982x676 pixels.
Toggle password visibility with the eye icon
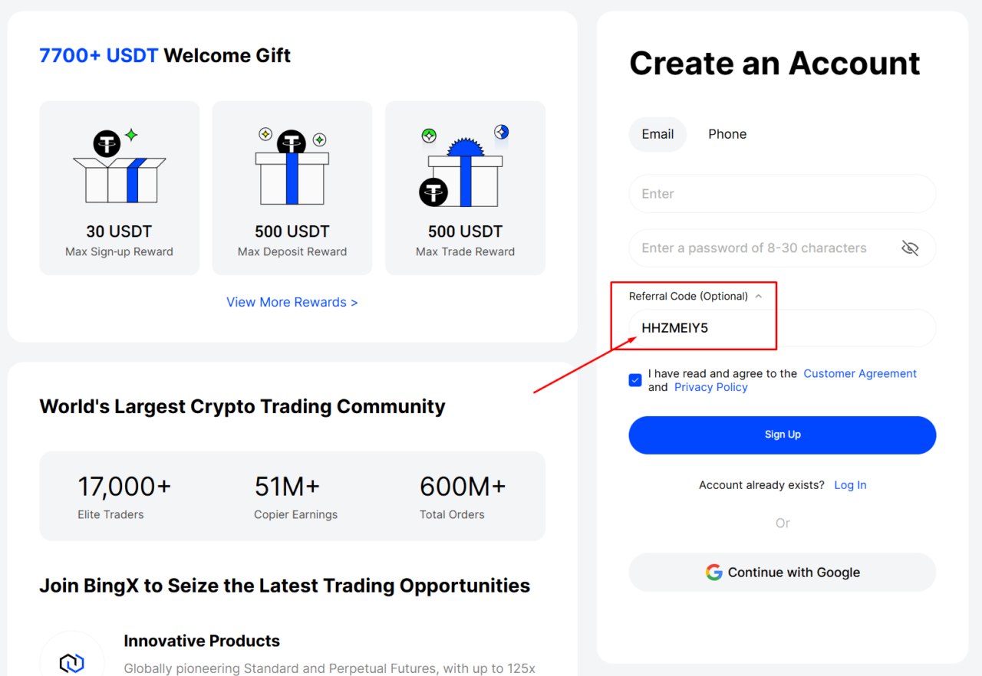(910, 248)
